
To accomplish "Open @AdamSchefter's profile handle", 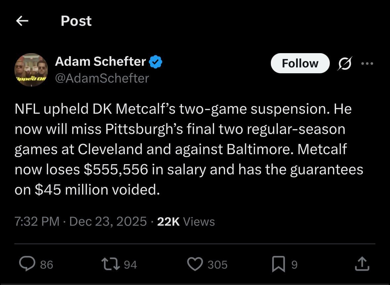I will (x=102, y=78).
